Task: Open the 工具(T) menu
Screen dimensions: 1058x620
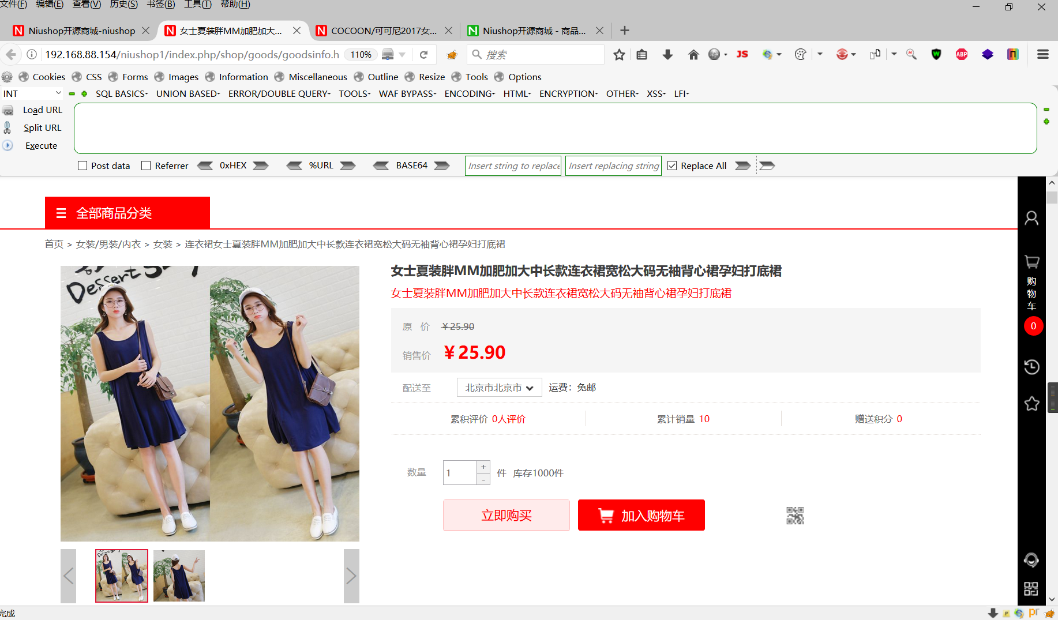Action: pyautogui.click(x=197, y=5)
